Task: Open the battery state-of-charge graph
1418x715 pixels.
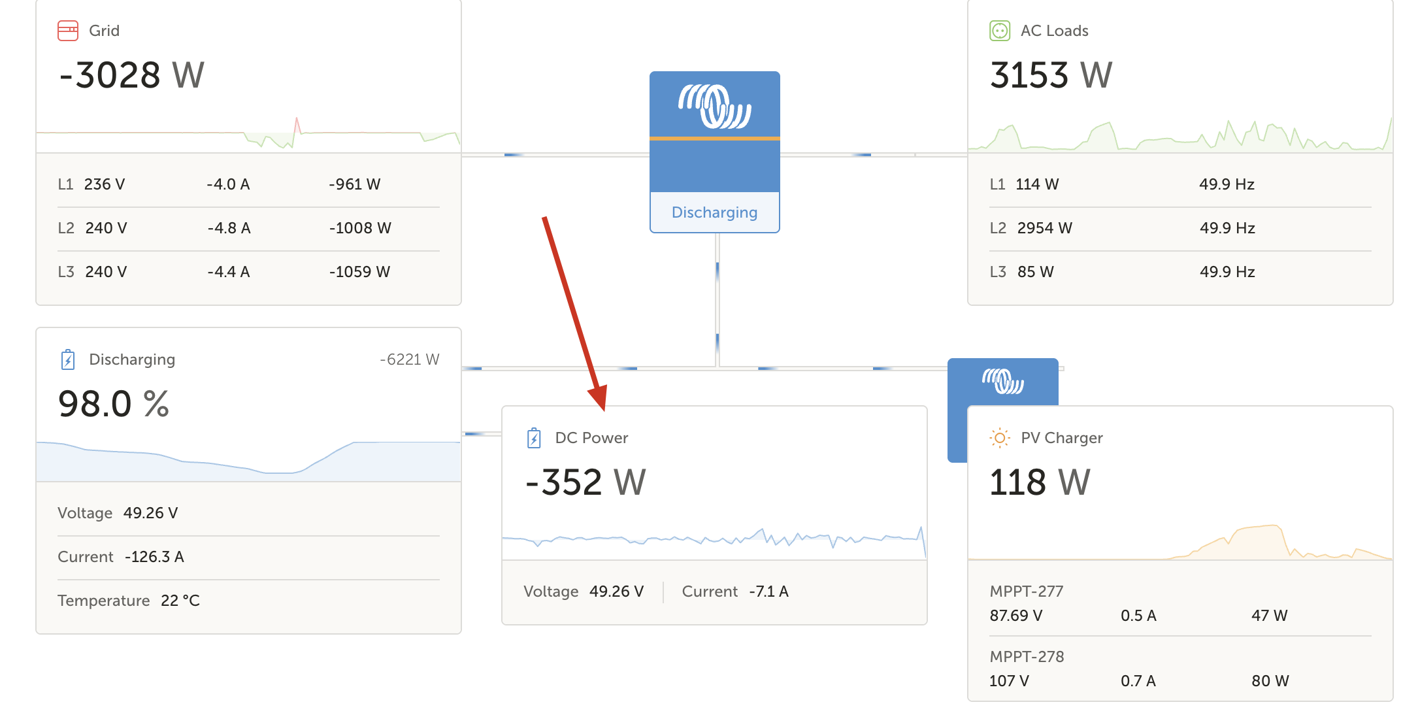Action: coord(248,461)
